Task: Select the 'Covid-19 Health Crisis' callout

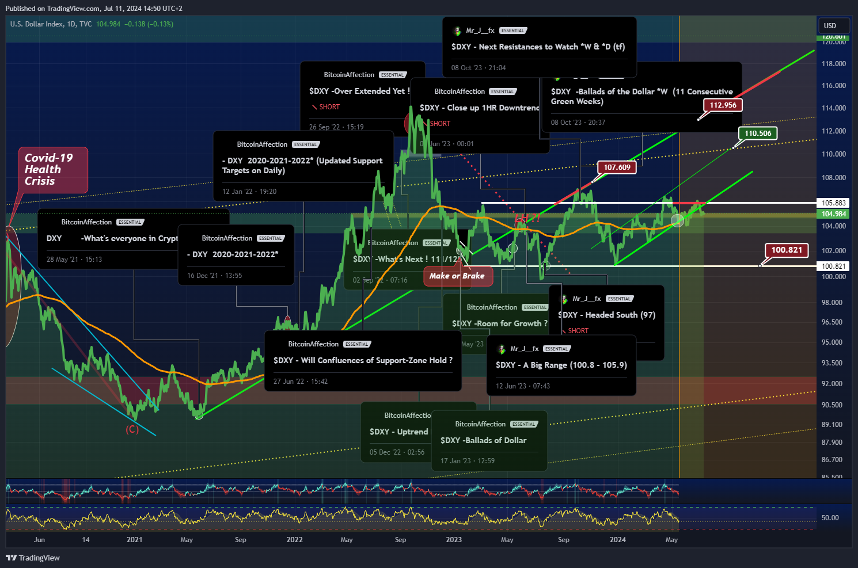Action: 53,170
